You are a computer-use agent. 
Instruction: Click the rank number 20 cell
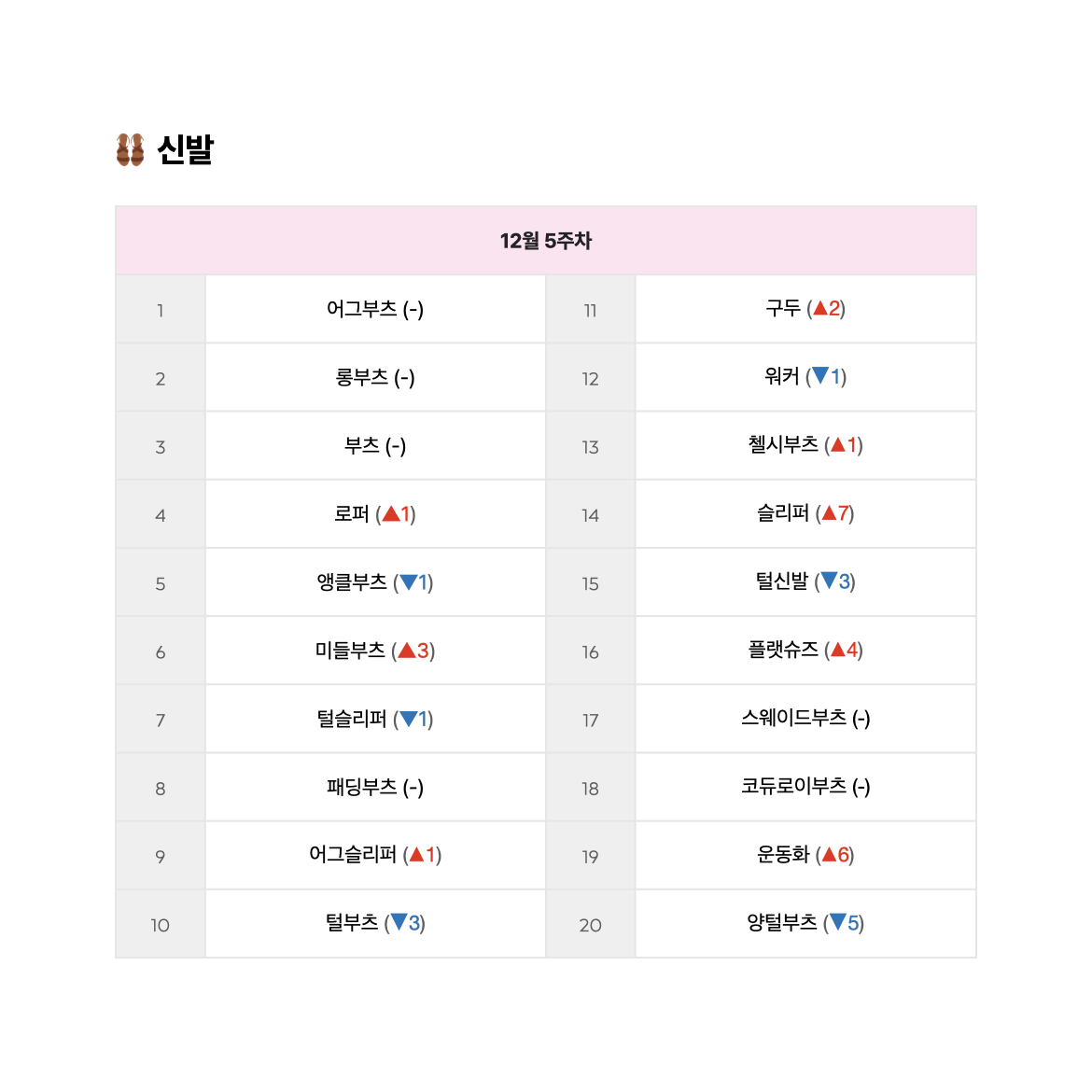(x=590, y=925)
